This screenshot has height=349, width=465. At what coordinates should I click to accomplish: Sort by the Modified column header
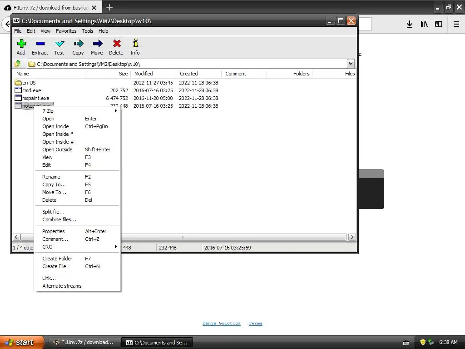[153, 74]
